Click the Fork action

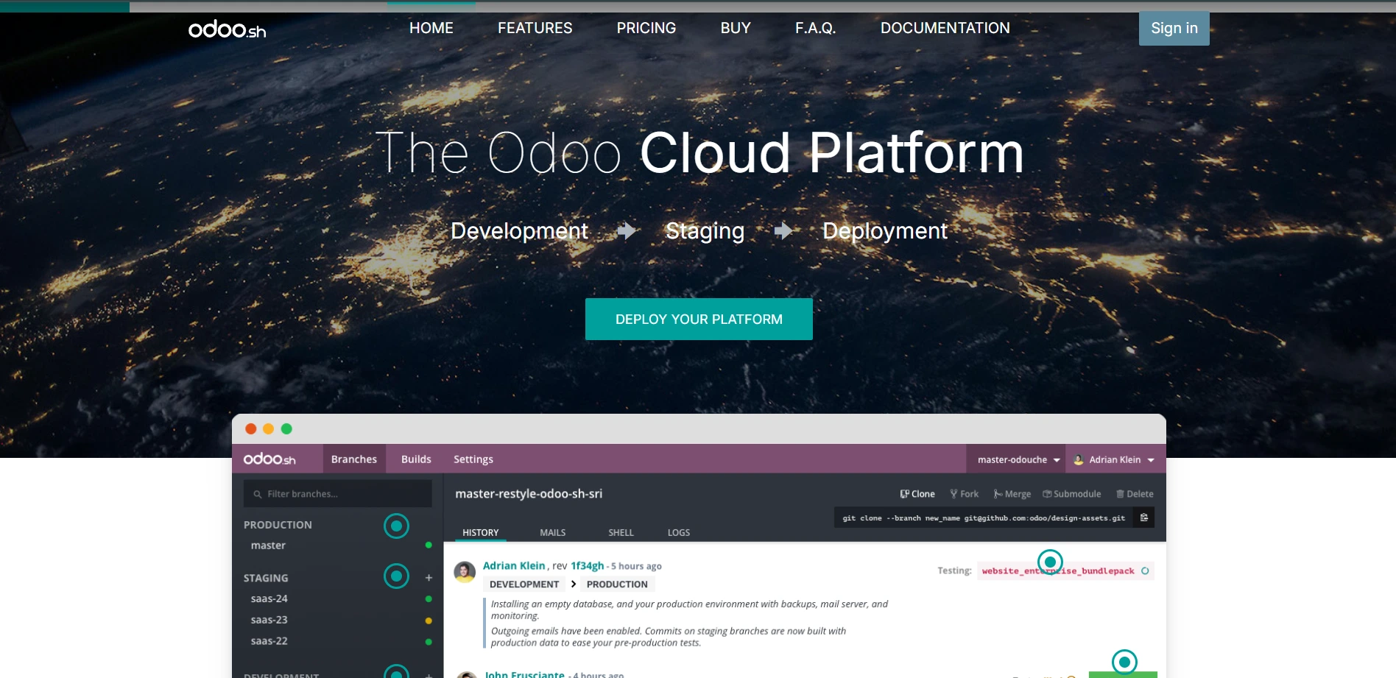964,494
